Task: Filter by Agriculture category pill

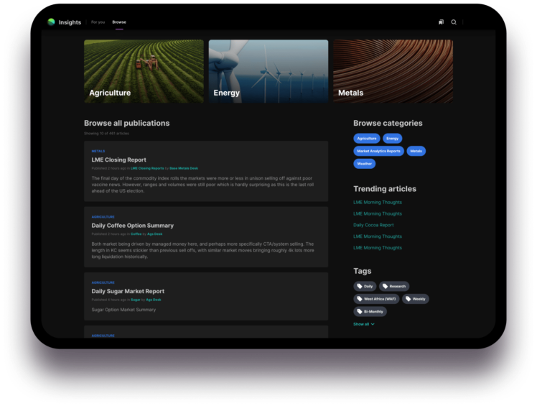Action: (x=367, y=139)
